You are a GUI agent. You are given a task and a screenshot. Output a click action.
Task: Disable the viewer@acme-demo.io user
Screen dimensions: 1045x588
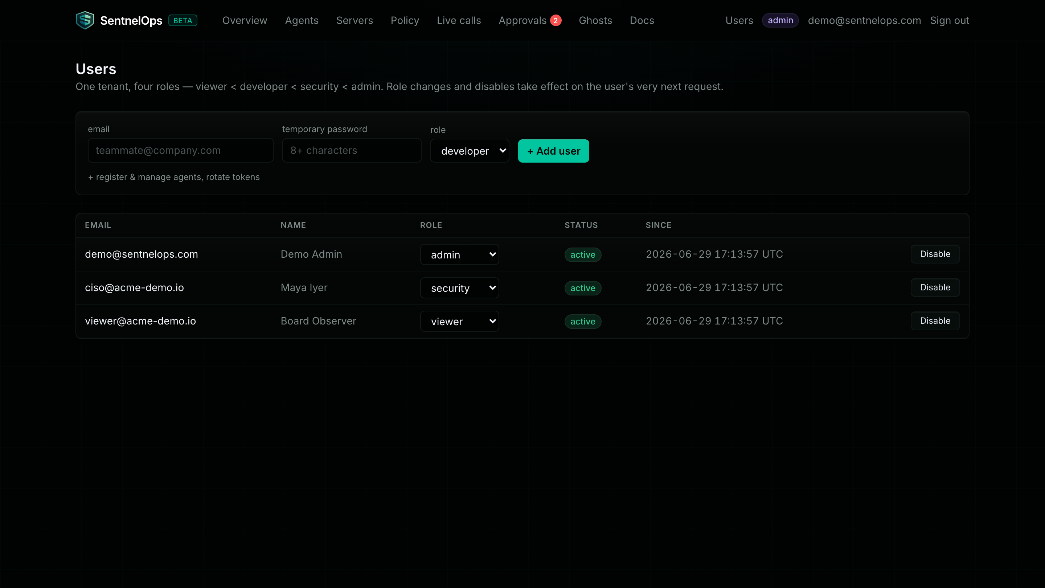tap(935, 320)
